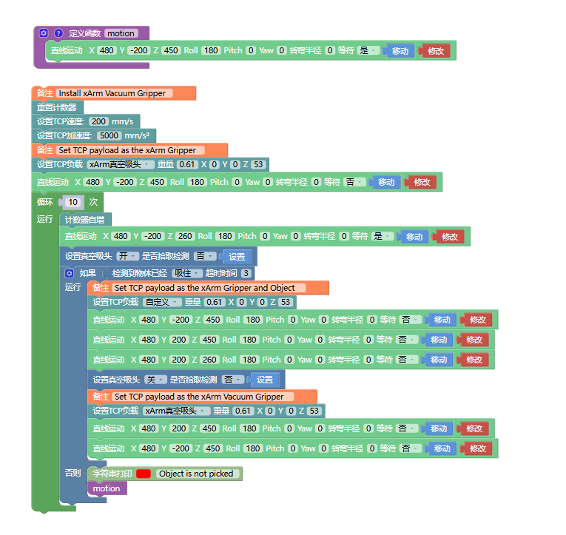Edit the 'Install xArm Vacuum Gripper' comment text
This screenshot has width=566, height=535.
pos(115,93)
